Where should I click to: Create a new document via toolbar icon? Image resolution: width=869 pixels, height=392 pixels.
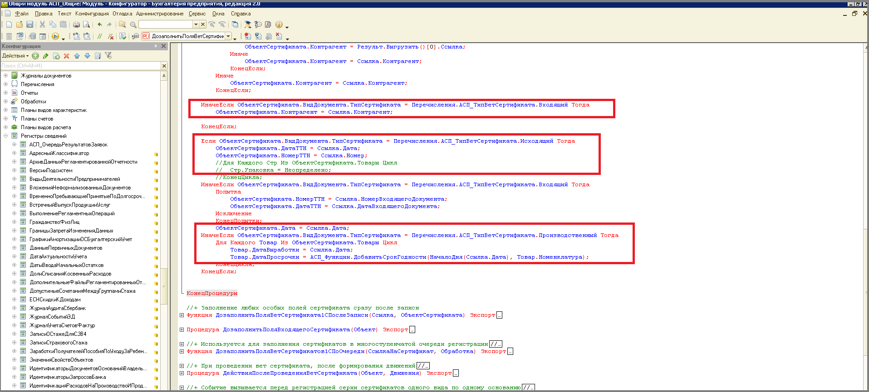click(9, 24)
